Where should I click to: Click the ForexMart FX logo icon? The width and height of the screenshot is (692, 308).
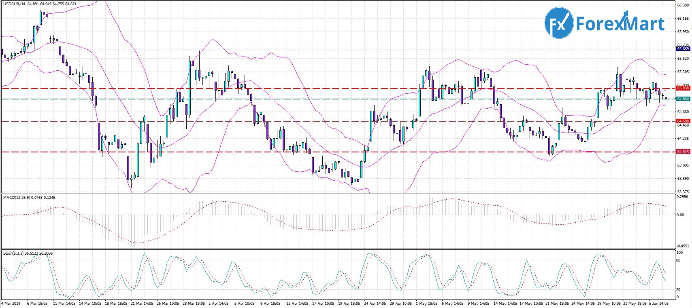[559, 23]
